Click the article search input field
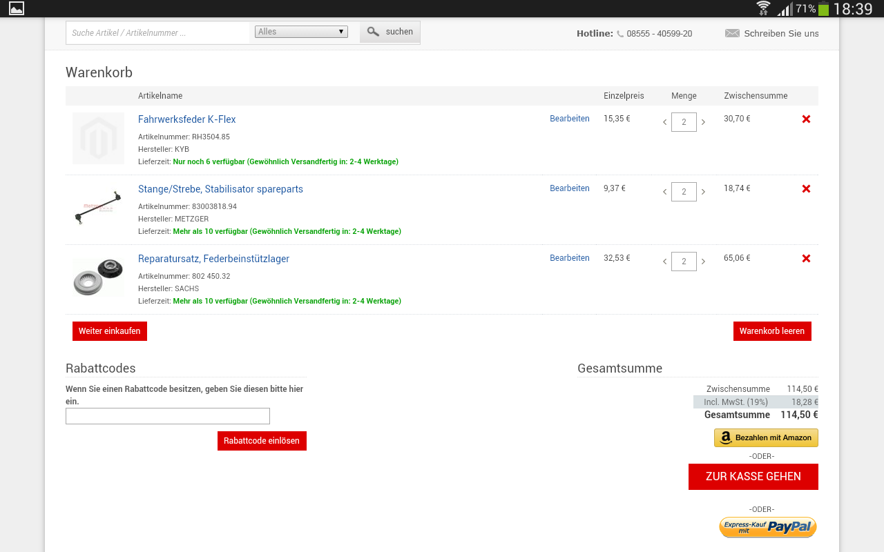 (157, 32)
